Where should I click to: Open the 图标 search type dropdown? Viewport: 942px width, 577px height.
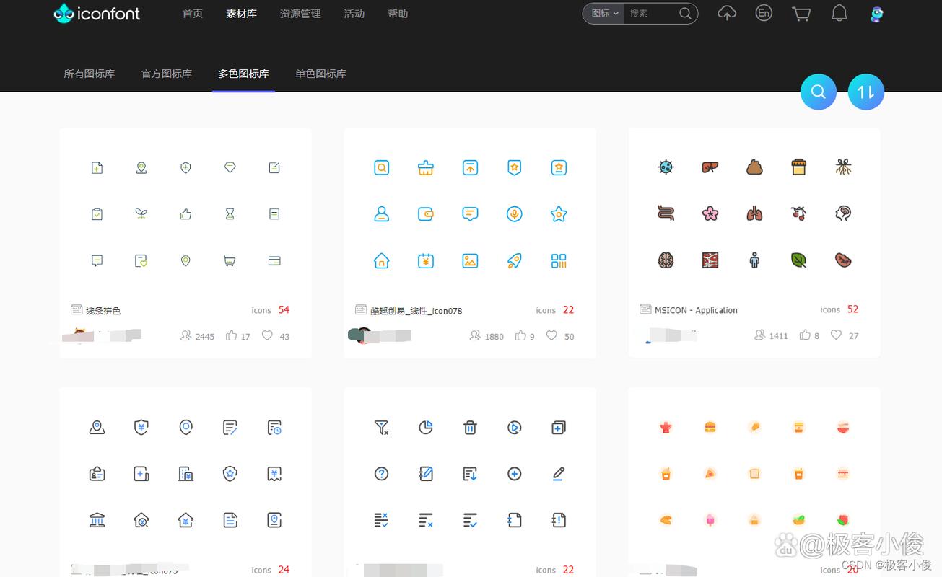(x=602, y=13)
